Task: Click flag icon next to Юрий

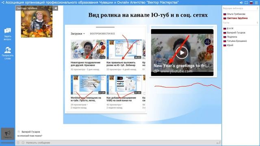Action: coord(225,45)
